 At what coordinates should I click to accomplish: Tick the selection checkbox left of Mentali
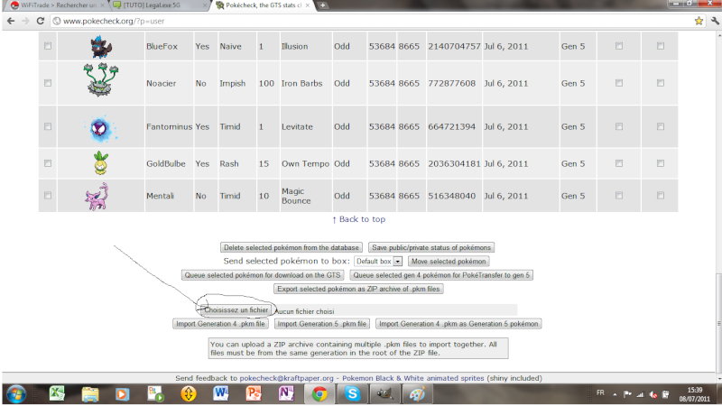48,195
